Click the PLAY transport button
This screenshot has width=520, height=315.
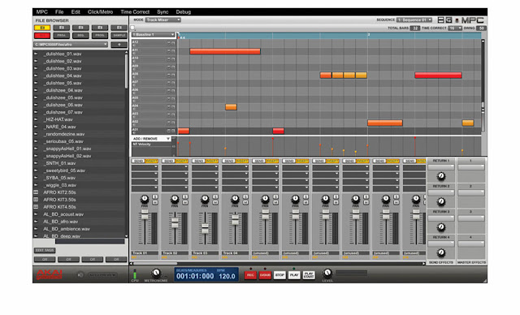[294, 275]
